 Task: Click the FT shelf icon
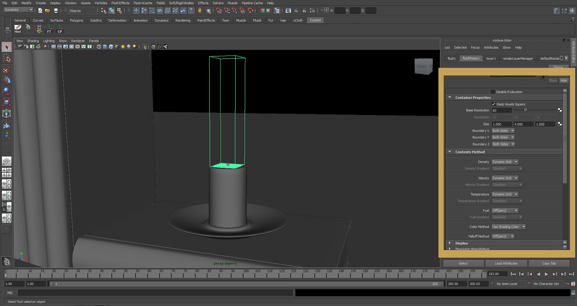pos(49,29)
